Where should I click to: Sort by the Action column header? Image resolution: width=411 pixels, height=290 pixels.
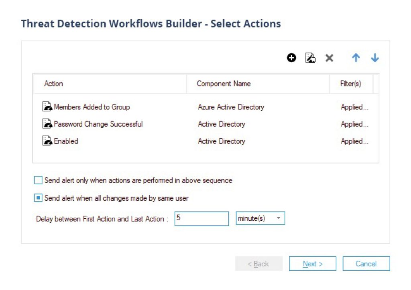(110, 84)
